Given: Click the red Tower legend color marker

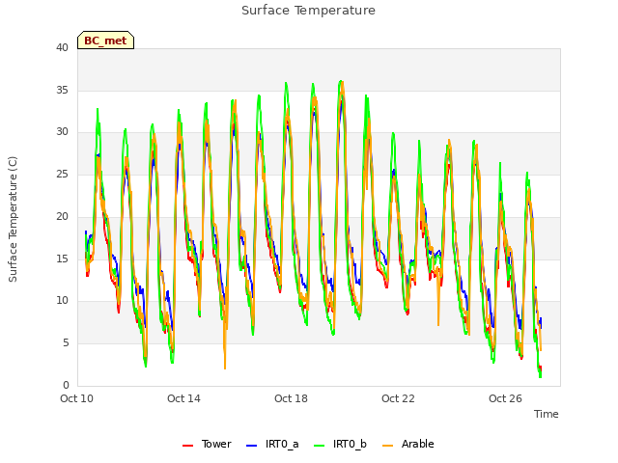Looking at the screenshot, I should tap(187, 446).
